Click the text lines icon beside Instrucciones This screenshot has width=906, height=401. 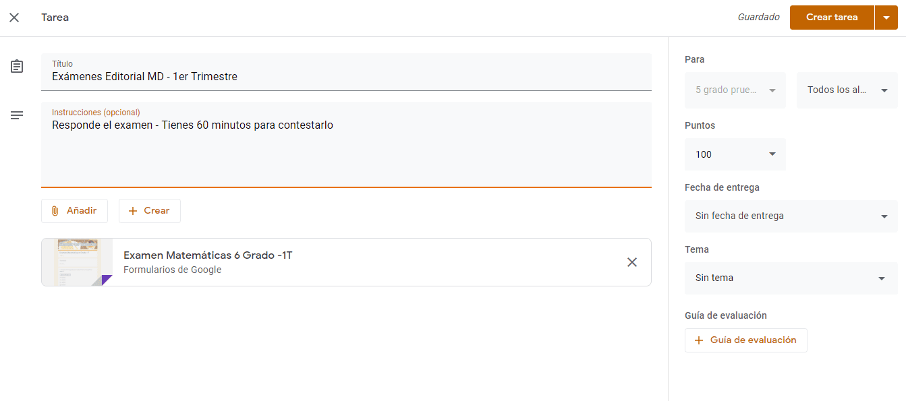coord(17,115)
